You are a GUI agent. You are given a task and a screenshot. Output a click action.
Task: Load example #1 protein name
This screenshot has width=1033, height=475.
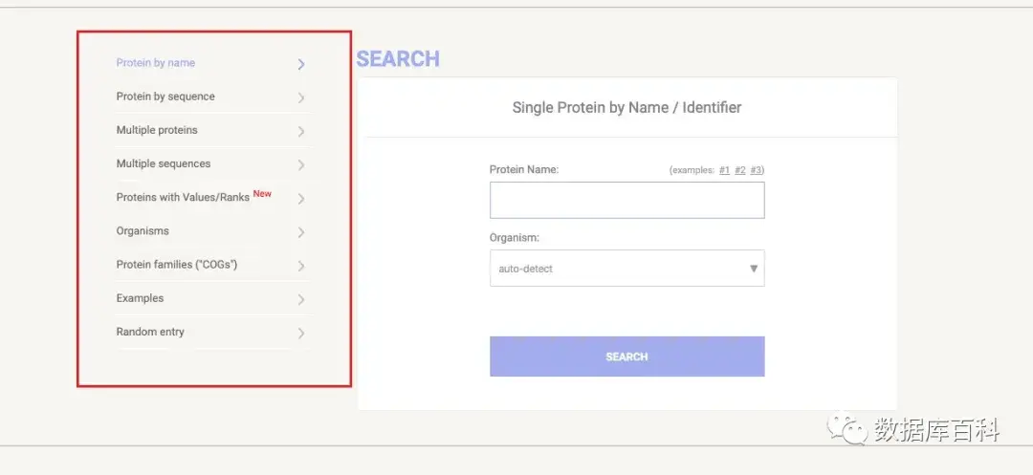(x=724, y=170)
